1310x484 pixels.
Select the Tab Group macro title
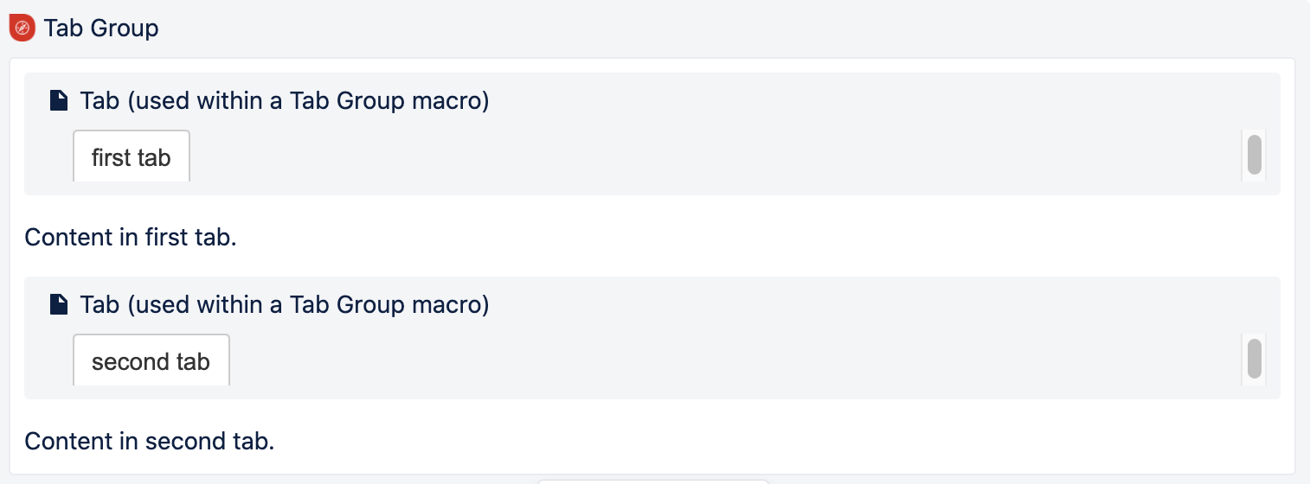click(x=101, y=28)
